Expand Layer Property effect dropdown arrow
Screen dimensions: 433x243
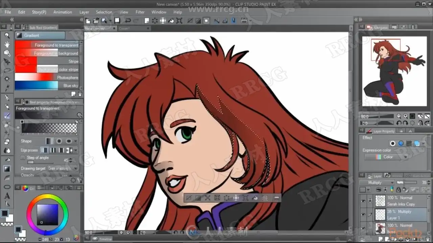click(x=423, y=144)
